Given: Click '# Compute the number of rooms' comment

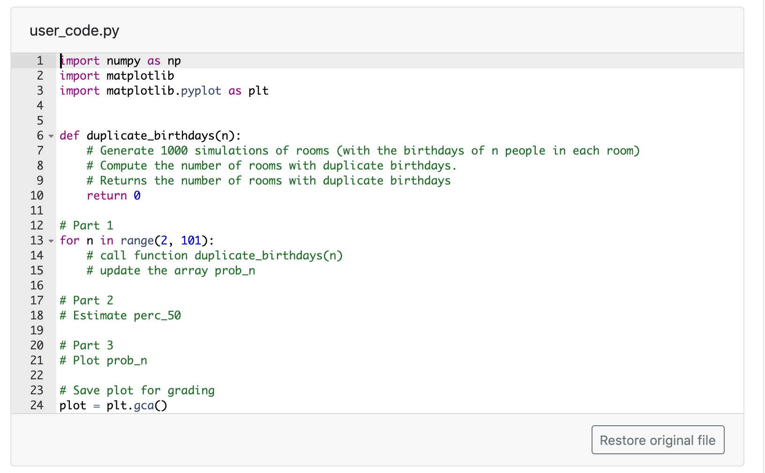Looking at the screenshot, I should coord(272,166).
